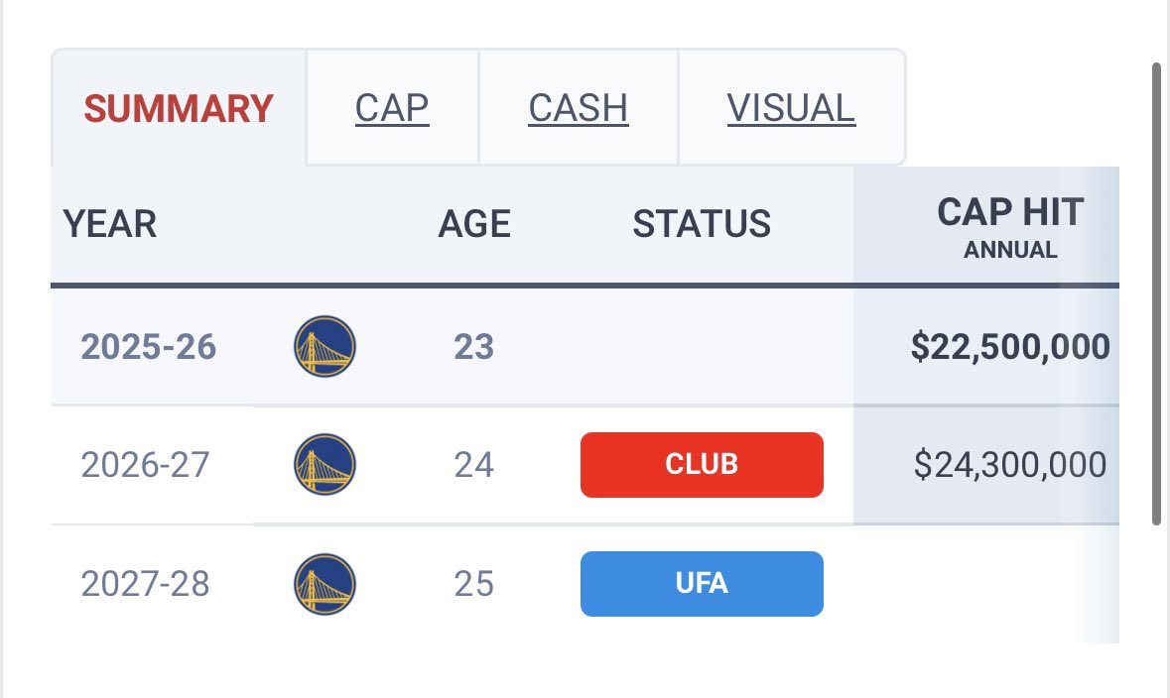Click the YEAR column header
Viewport: 1170px width, 698px height.
[x=110, y=224]
